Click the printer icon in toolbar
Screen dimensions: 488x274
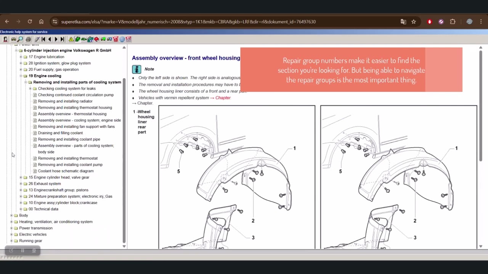coord(28,39)
